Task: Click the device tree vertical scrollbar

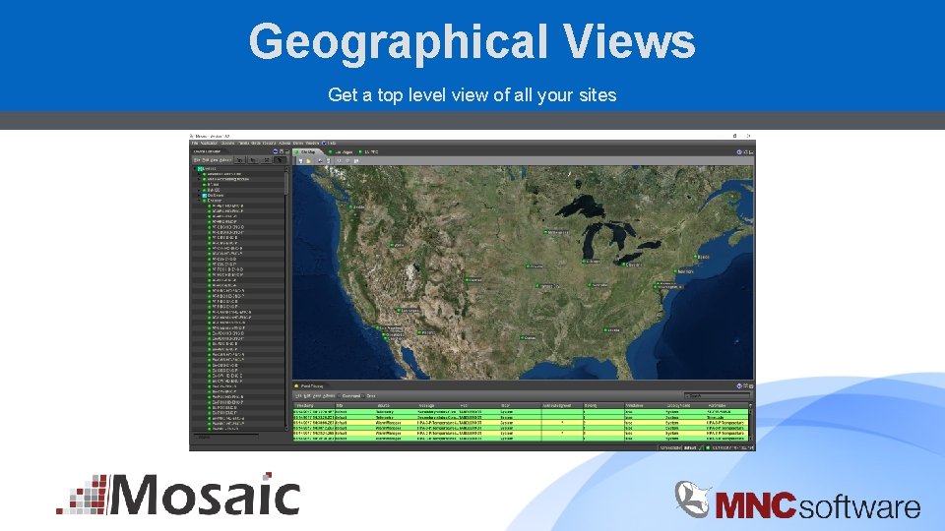Action: (x=286, y=298)
